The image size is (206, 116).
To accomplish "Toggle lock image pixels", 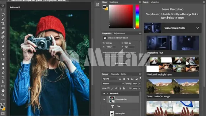I will point(112,88).
